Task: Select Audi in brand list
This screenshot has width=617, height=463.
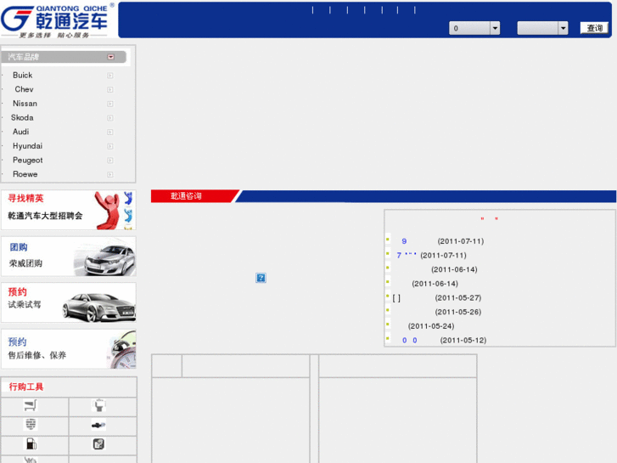Action: [x=21, y=132]
